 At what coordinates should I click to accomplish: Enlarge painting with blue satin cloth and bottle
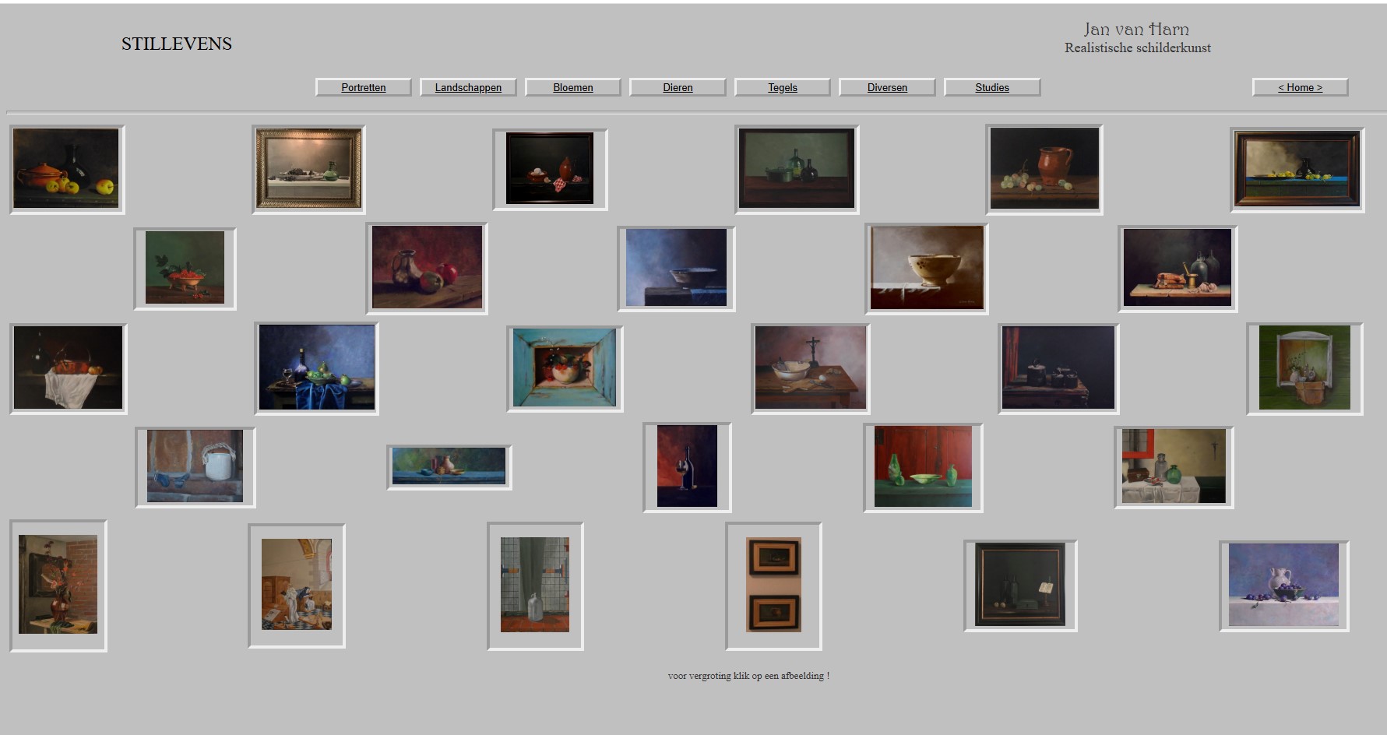[x=317, y=368]
